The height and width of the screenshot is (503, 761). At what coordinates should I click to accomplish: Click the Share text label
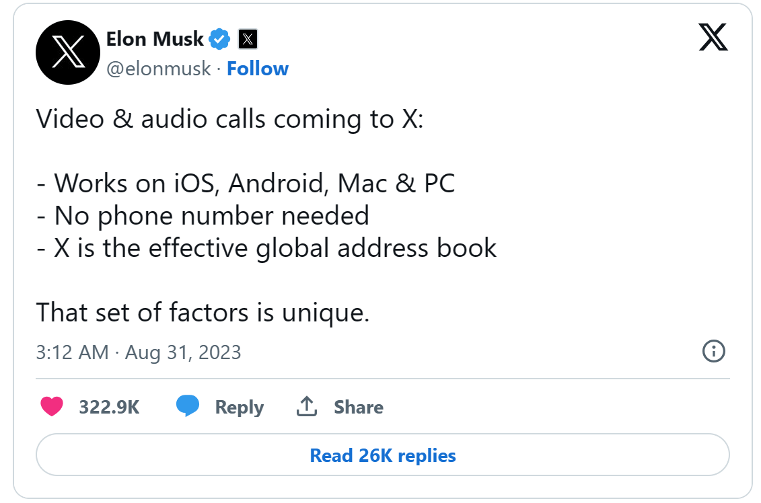point(359,407)
